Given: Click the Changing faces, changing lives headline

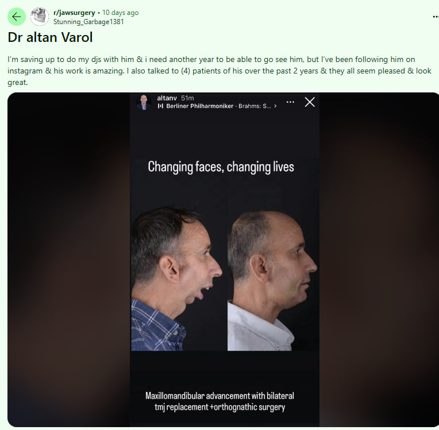Looking at the screenshot, I should click(221, 167).
